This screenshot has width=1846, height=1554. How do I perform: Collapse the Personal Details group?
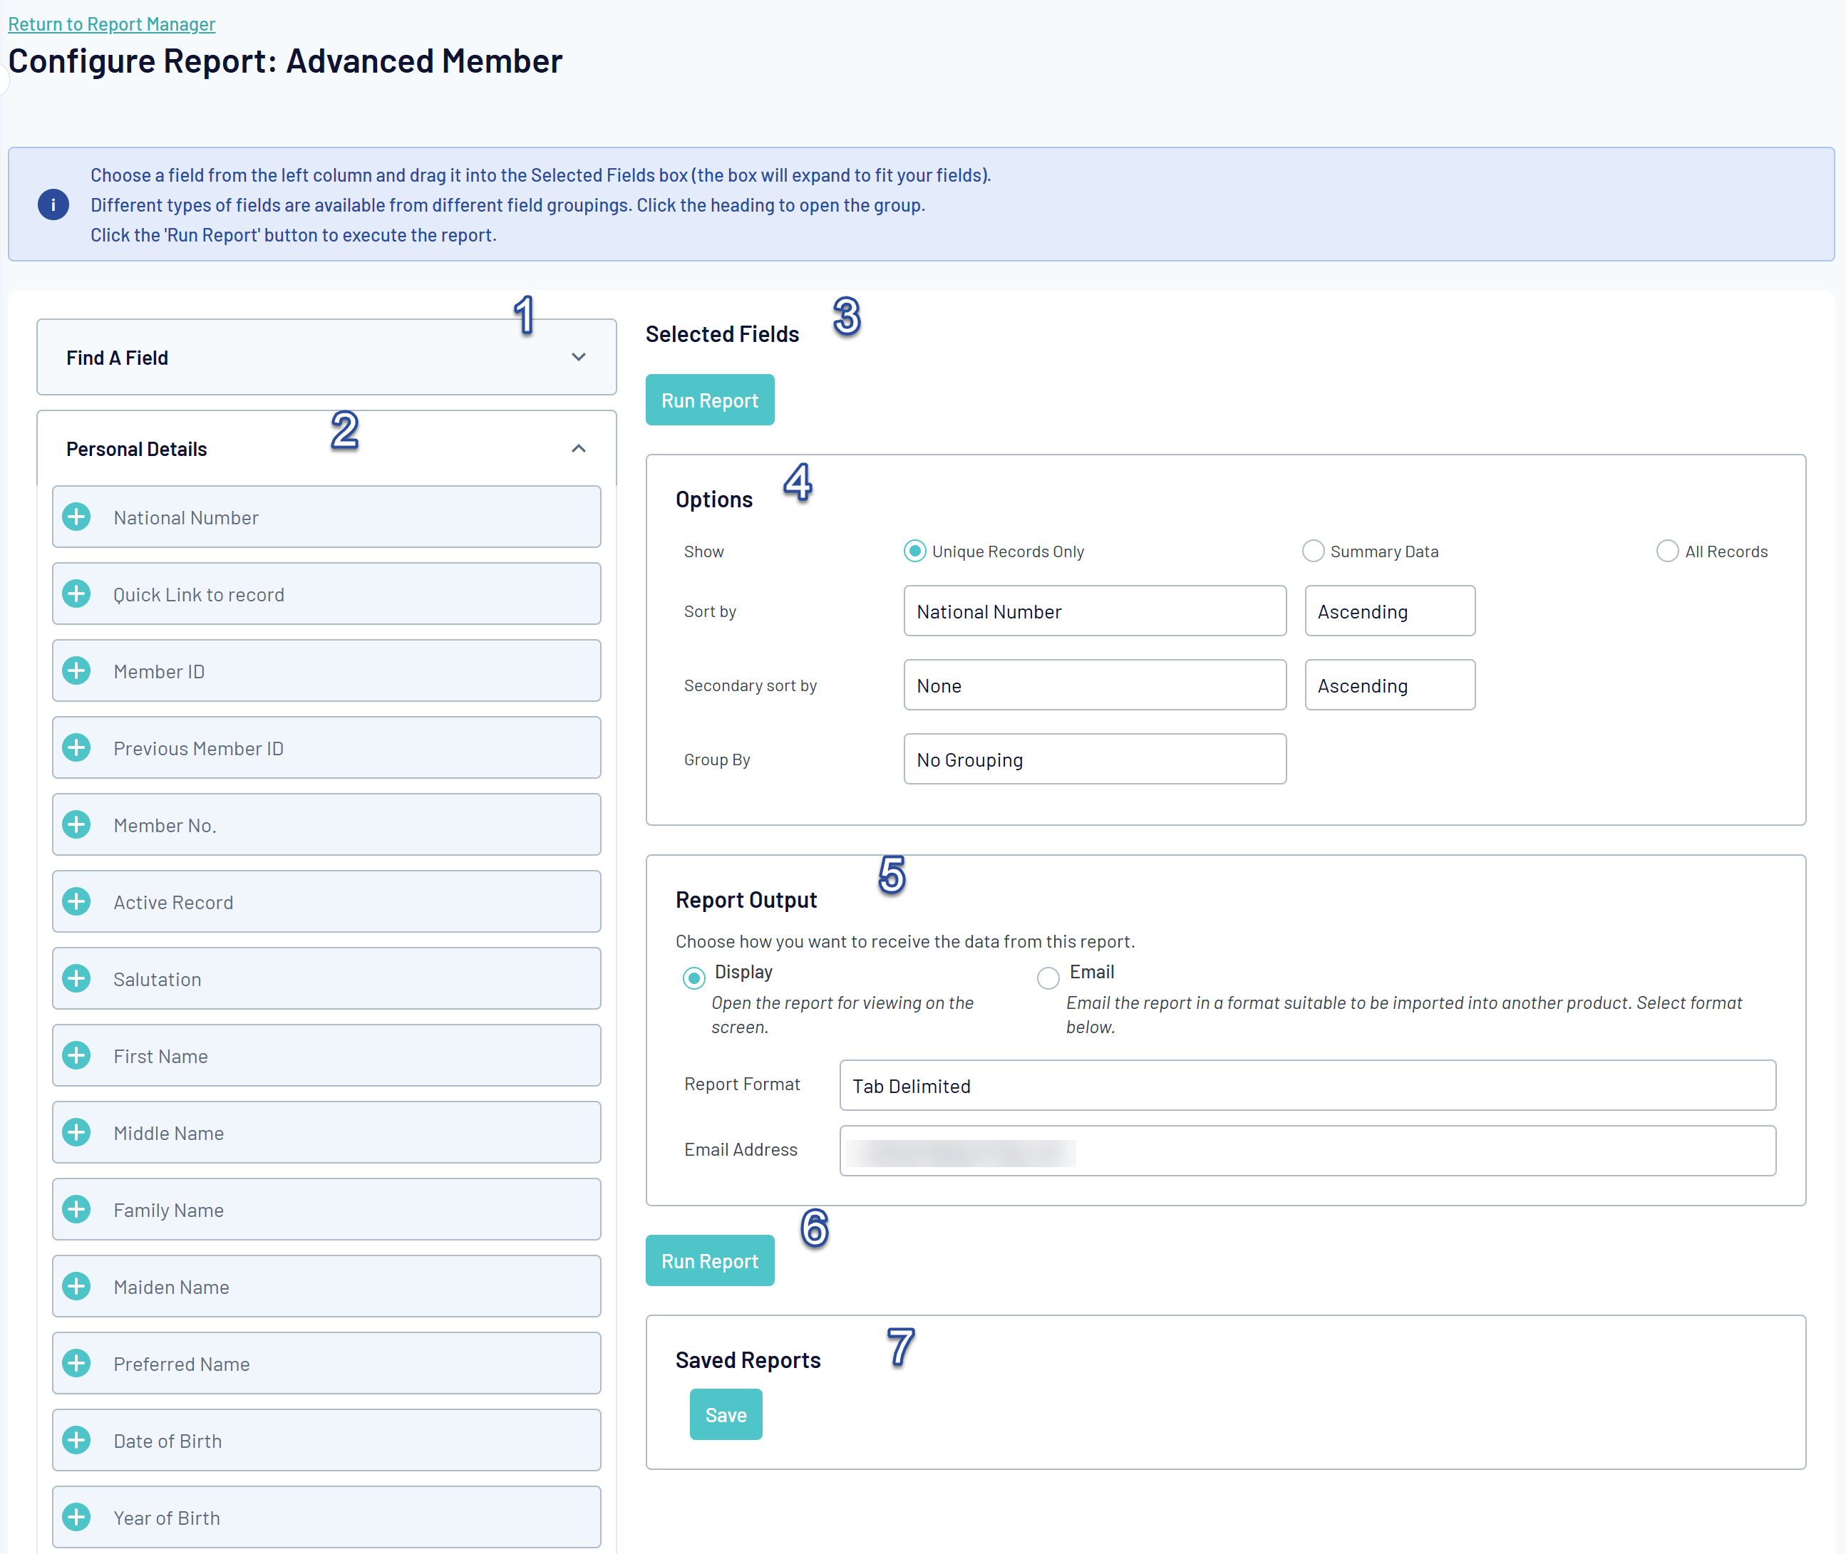pos(578,448)
